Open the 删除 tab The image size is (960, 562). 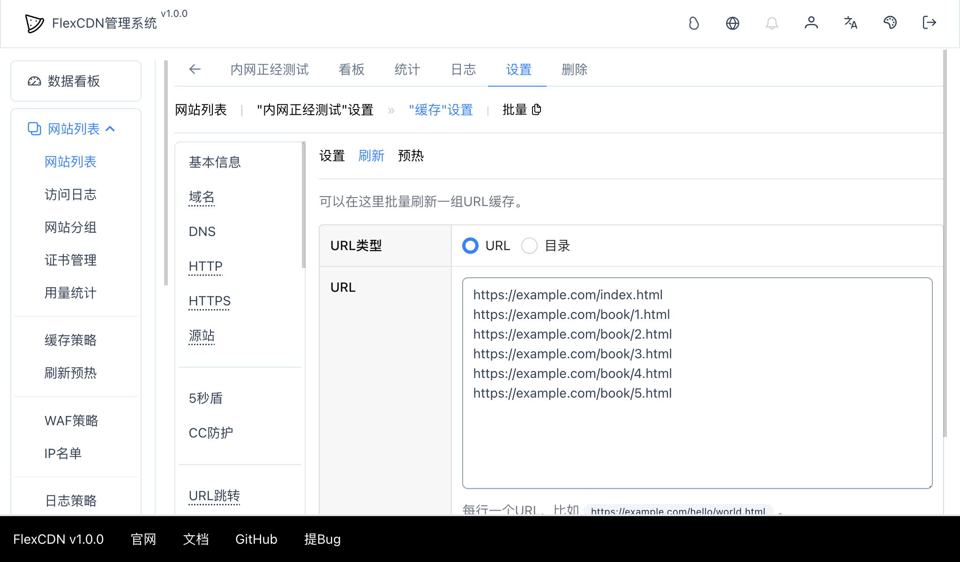574,69
